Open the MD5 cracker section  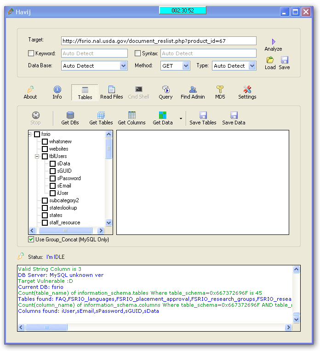pos(220,92)
